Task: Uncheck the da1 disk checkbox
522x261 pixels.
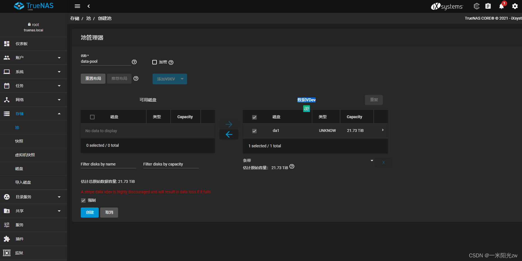Action: (x=254, y=131)
